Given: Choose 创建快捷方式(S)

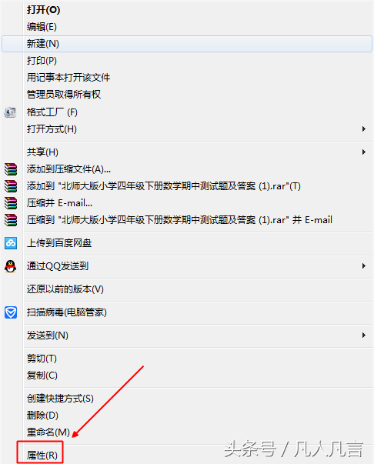Looking at the screenshot, I should pos(60,399).
